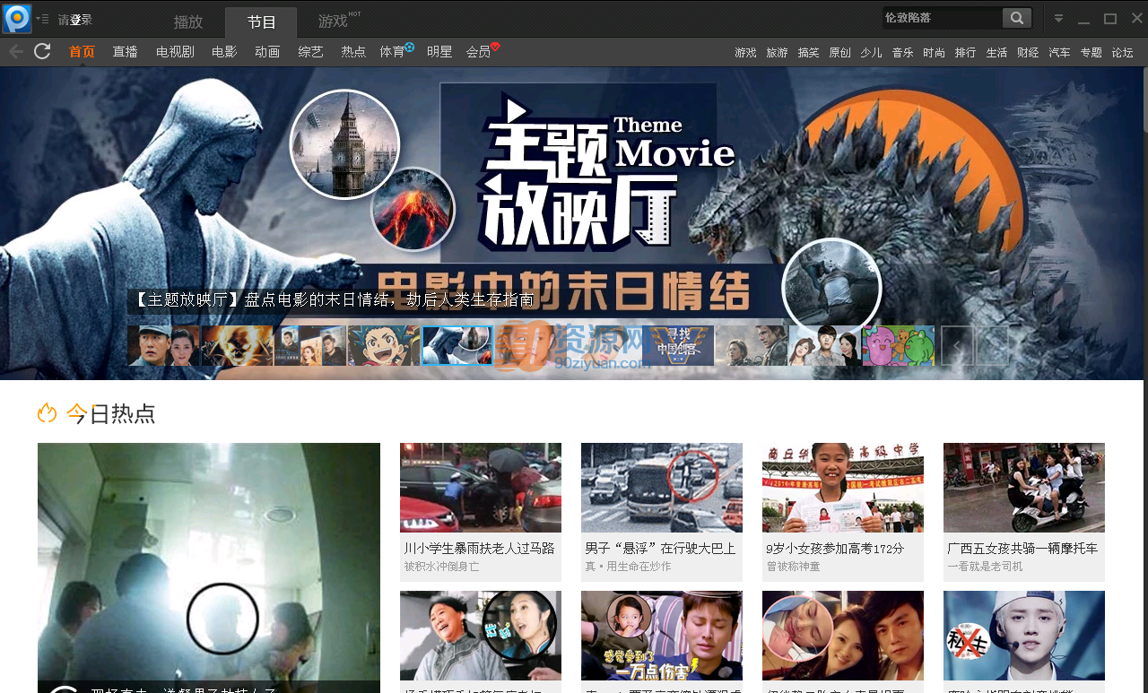Click the 一万点伤害 video thumbnail
Image resolution: width=1148 pixels, height=693 pixels.
[662, 636]
